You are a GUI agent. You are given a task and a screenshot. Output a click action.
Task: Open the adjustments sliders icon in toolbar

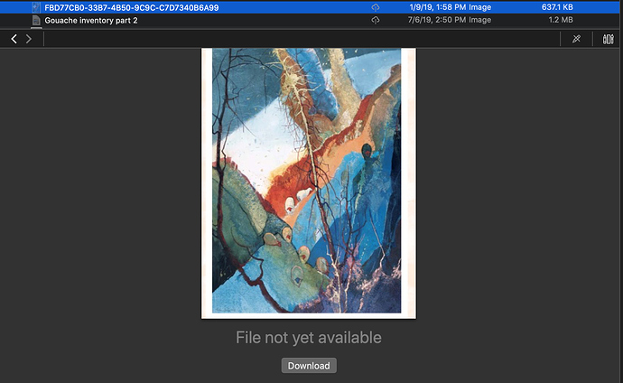pos(607,39)
